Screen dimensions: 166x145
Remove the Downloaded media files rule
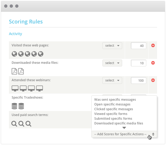pos(153,63)
